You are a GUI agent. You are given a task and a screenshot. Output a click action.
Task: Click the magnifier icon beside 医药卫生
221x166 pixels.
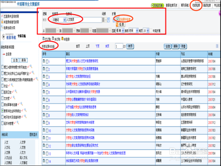coord(16,92)
